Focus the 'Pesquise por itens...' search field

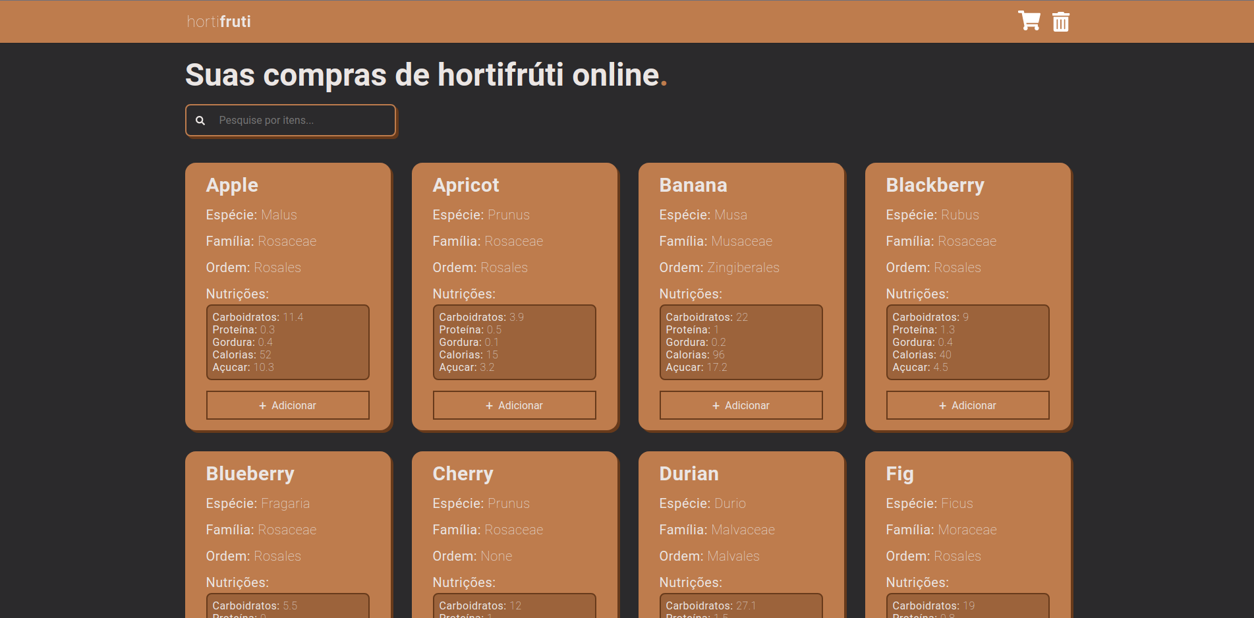(x=291, y=121)
